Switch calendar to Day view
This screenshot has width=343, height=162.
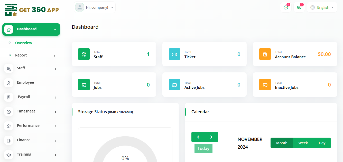click(322, 143)
